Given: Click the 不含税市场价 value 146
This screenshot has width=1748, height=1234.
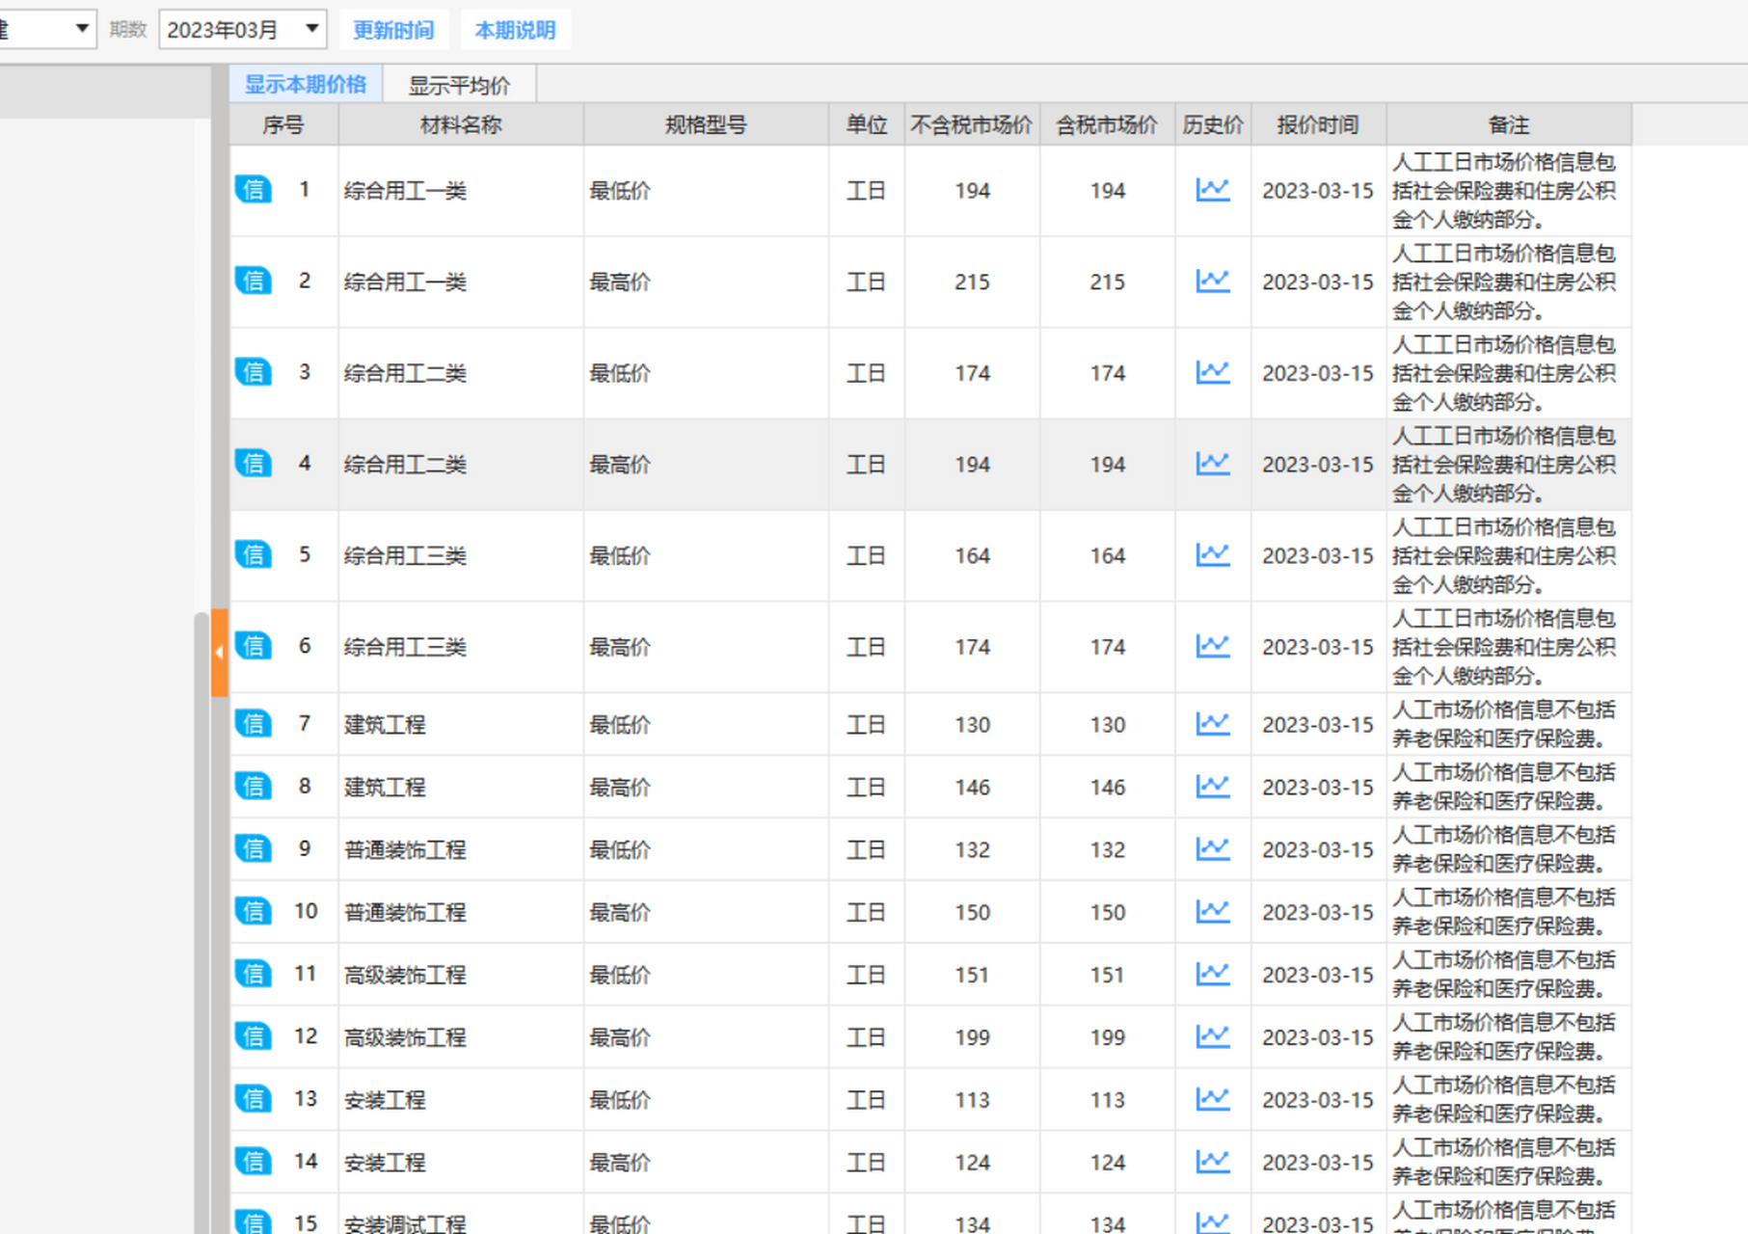Looking at the screenshot, I should tap(972, 788).
